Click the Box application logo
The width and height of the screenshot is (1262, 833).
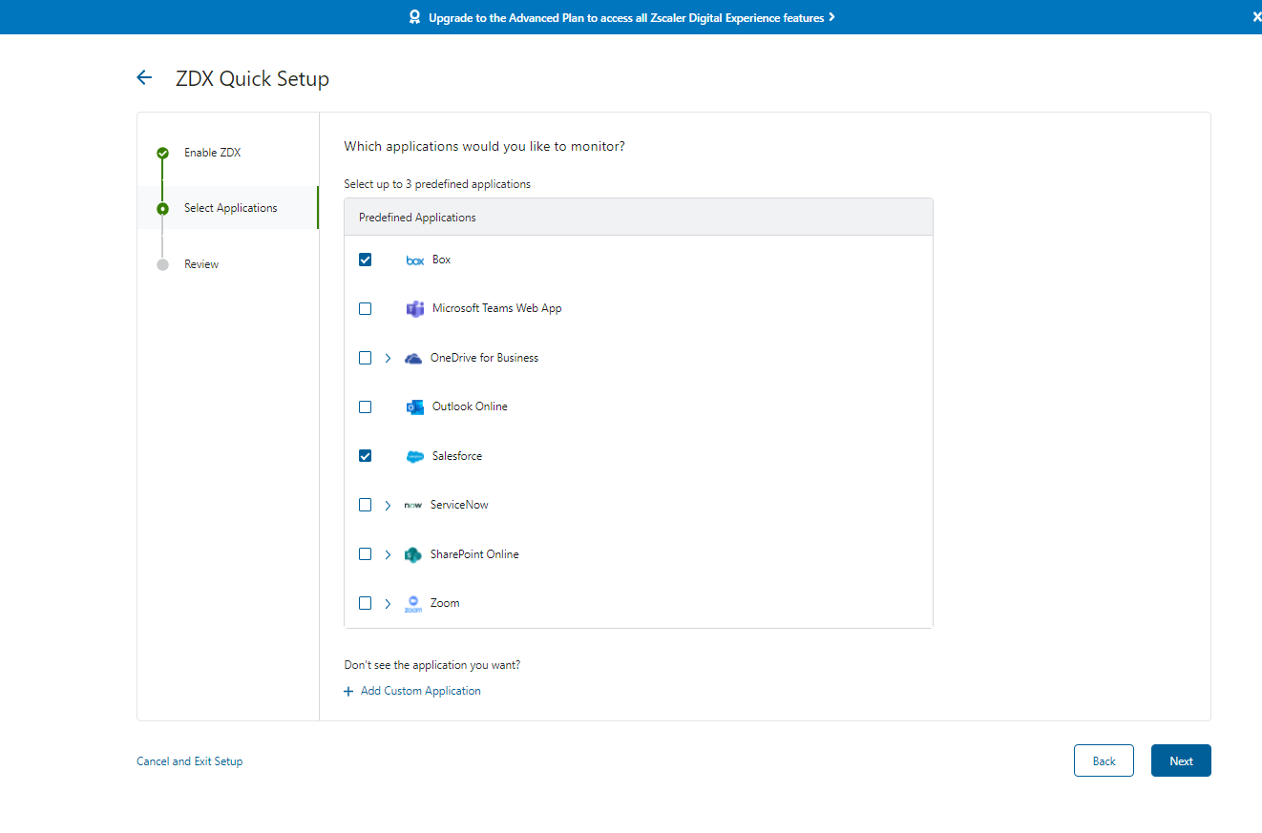415,260
